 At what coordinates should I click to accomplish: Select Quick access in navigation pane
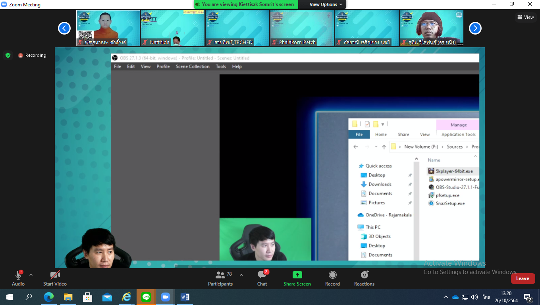pyautogui.click(x=378, y=166)
